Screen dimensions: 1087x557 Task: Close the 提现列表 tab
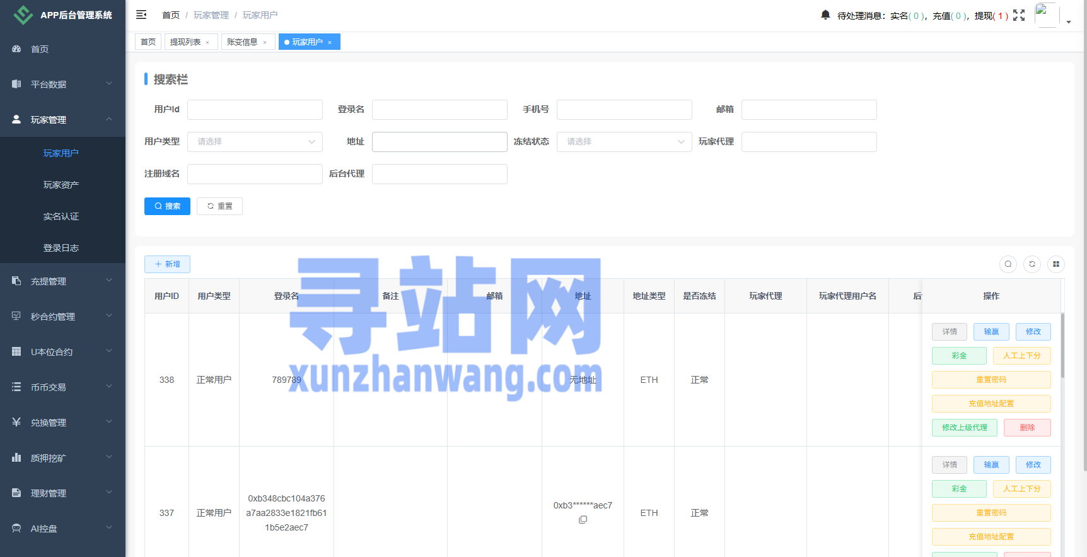pos(207,42)
